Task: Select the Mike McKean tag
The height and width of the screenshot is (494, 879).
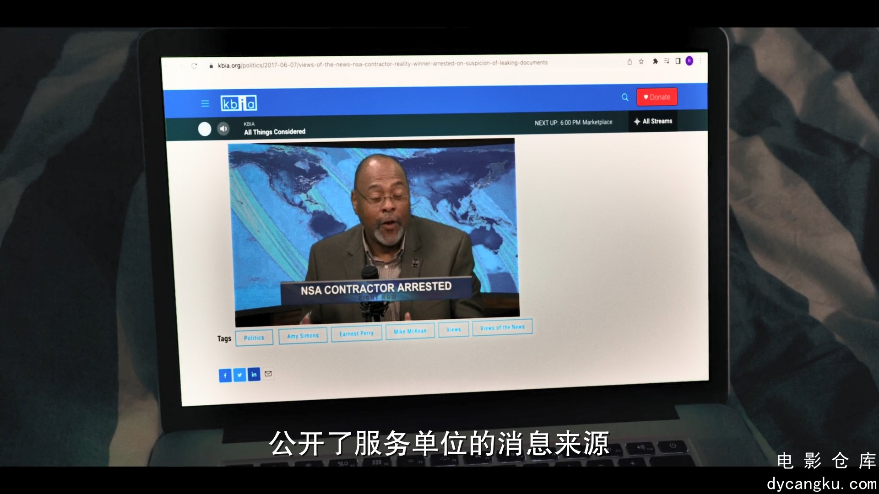Action: [410, 331]
